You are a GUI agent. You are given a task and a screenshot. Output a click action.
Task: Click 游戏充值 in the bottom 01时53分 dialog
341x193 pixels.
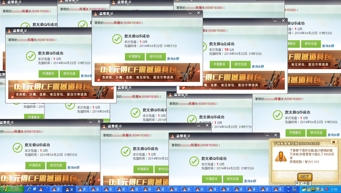click(x=233, y=179)
